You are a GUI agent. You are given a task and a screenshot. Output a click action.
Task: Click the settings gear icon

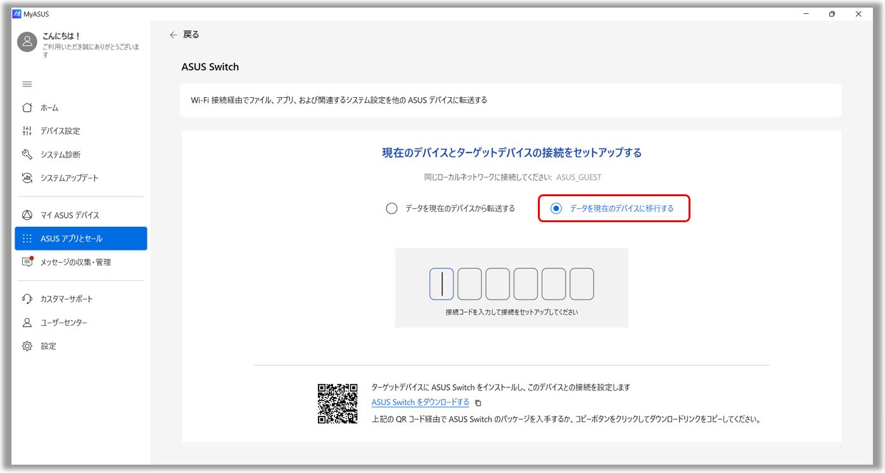click(x=27, y=346)
